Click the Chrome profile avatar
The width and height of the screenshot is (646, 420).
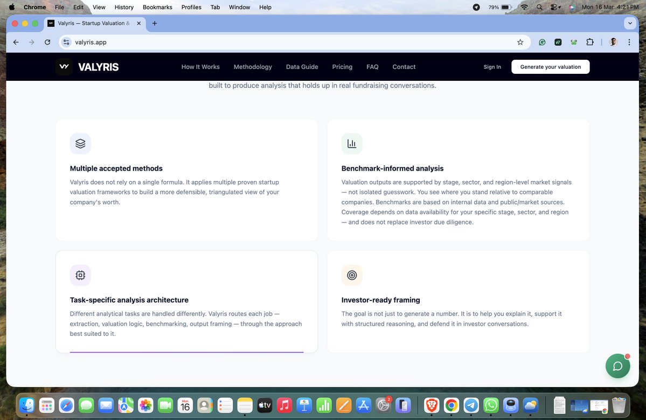(x=613, y=42)
